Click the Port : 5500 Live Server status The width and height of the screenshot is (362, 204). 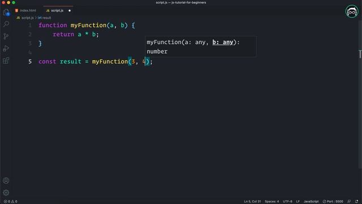[333, 202]
